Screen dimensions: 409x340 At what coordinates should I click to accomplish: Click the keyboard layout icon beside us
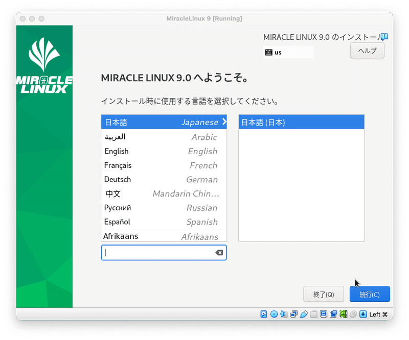coord(269,53)
